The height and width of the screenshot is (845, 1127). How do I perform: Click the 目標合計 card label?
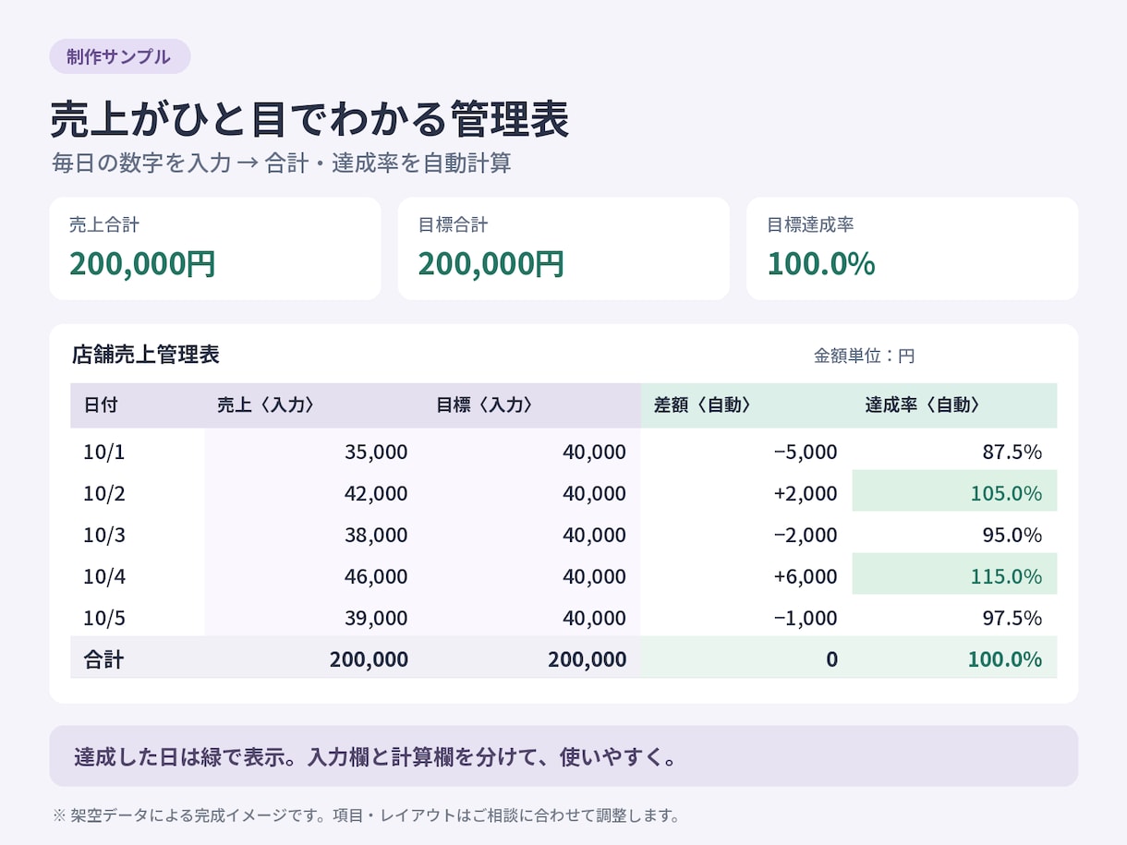click(453, 224)
